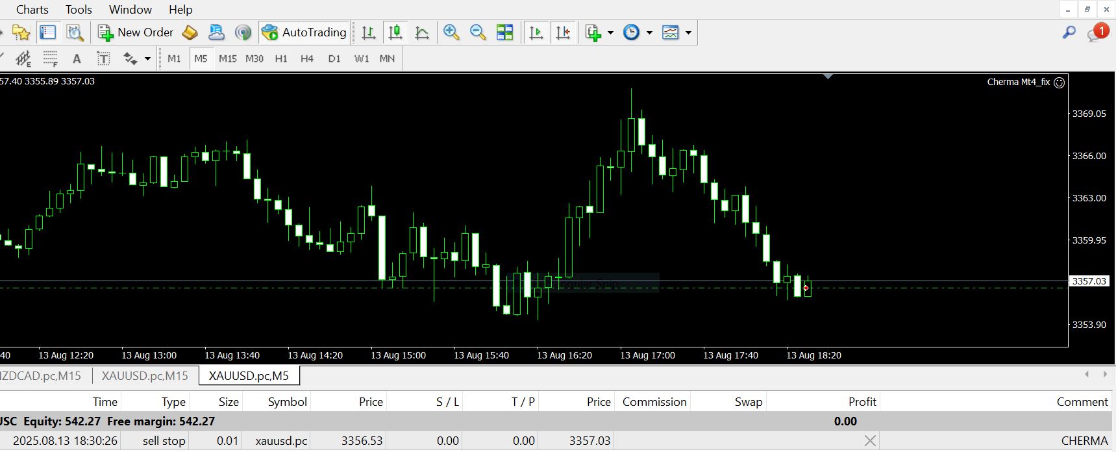Click the Tile Windows icon
The image size is (1116, 452).
coord(504,32)
